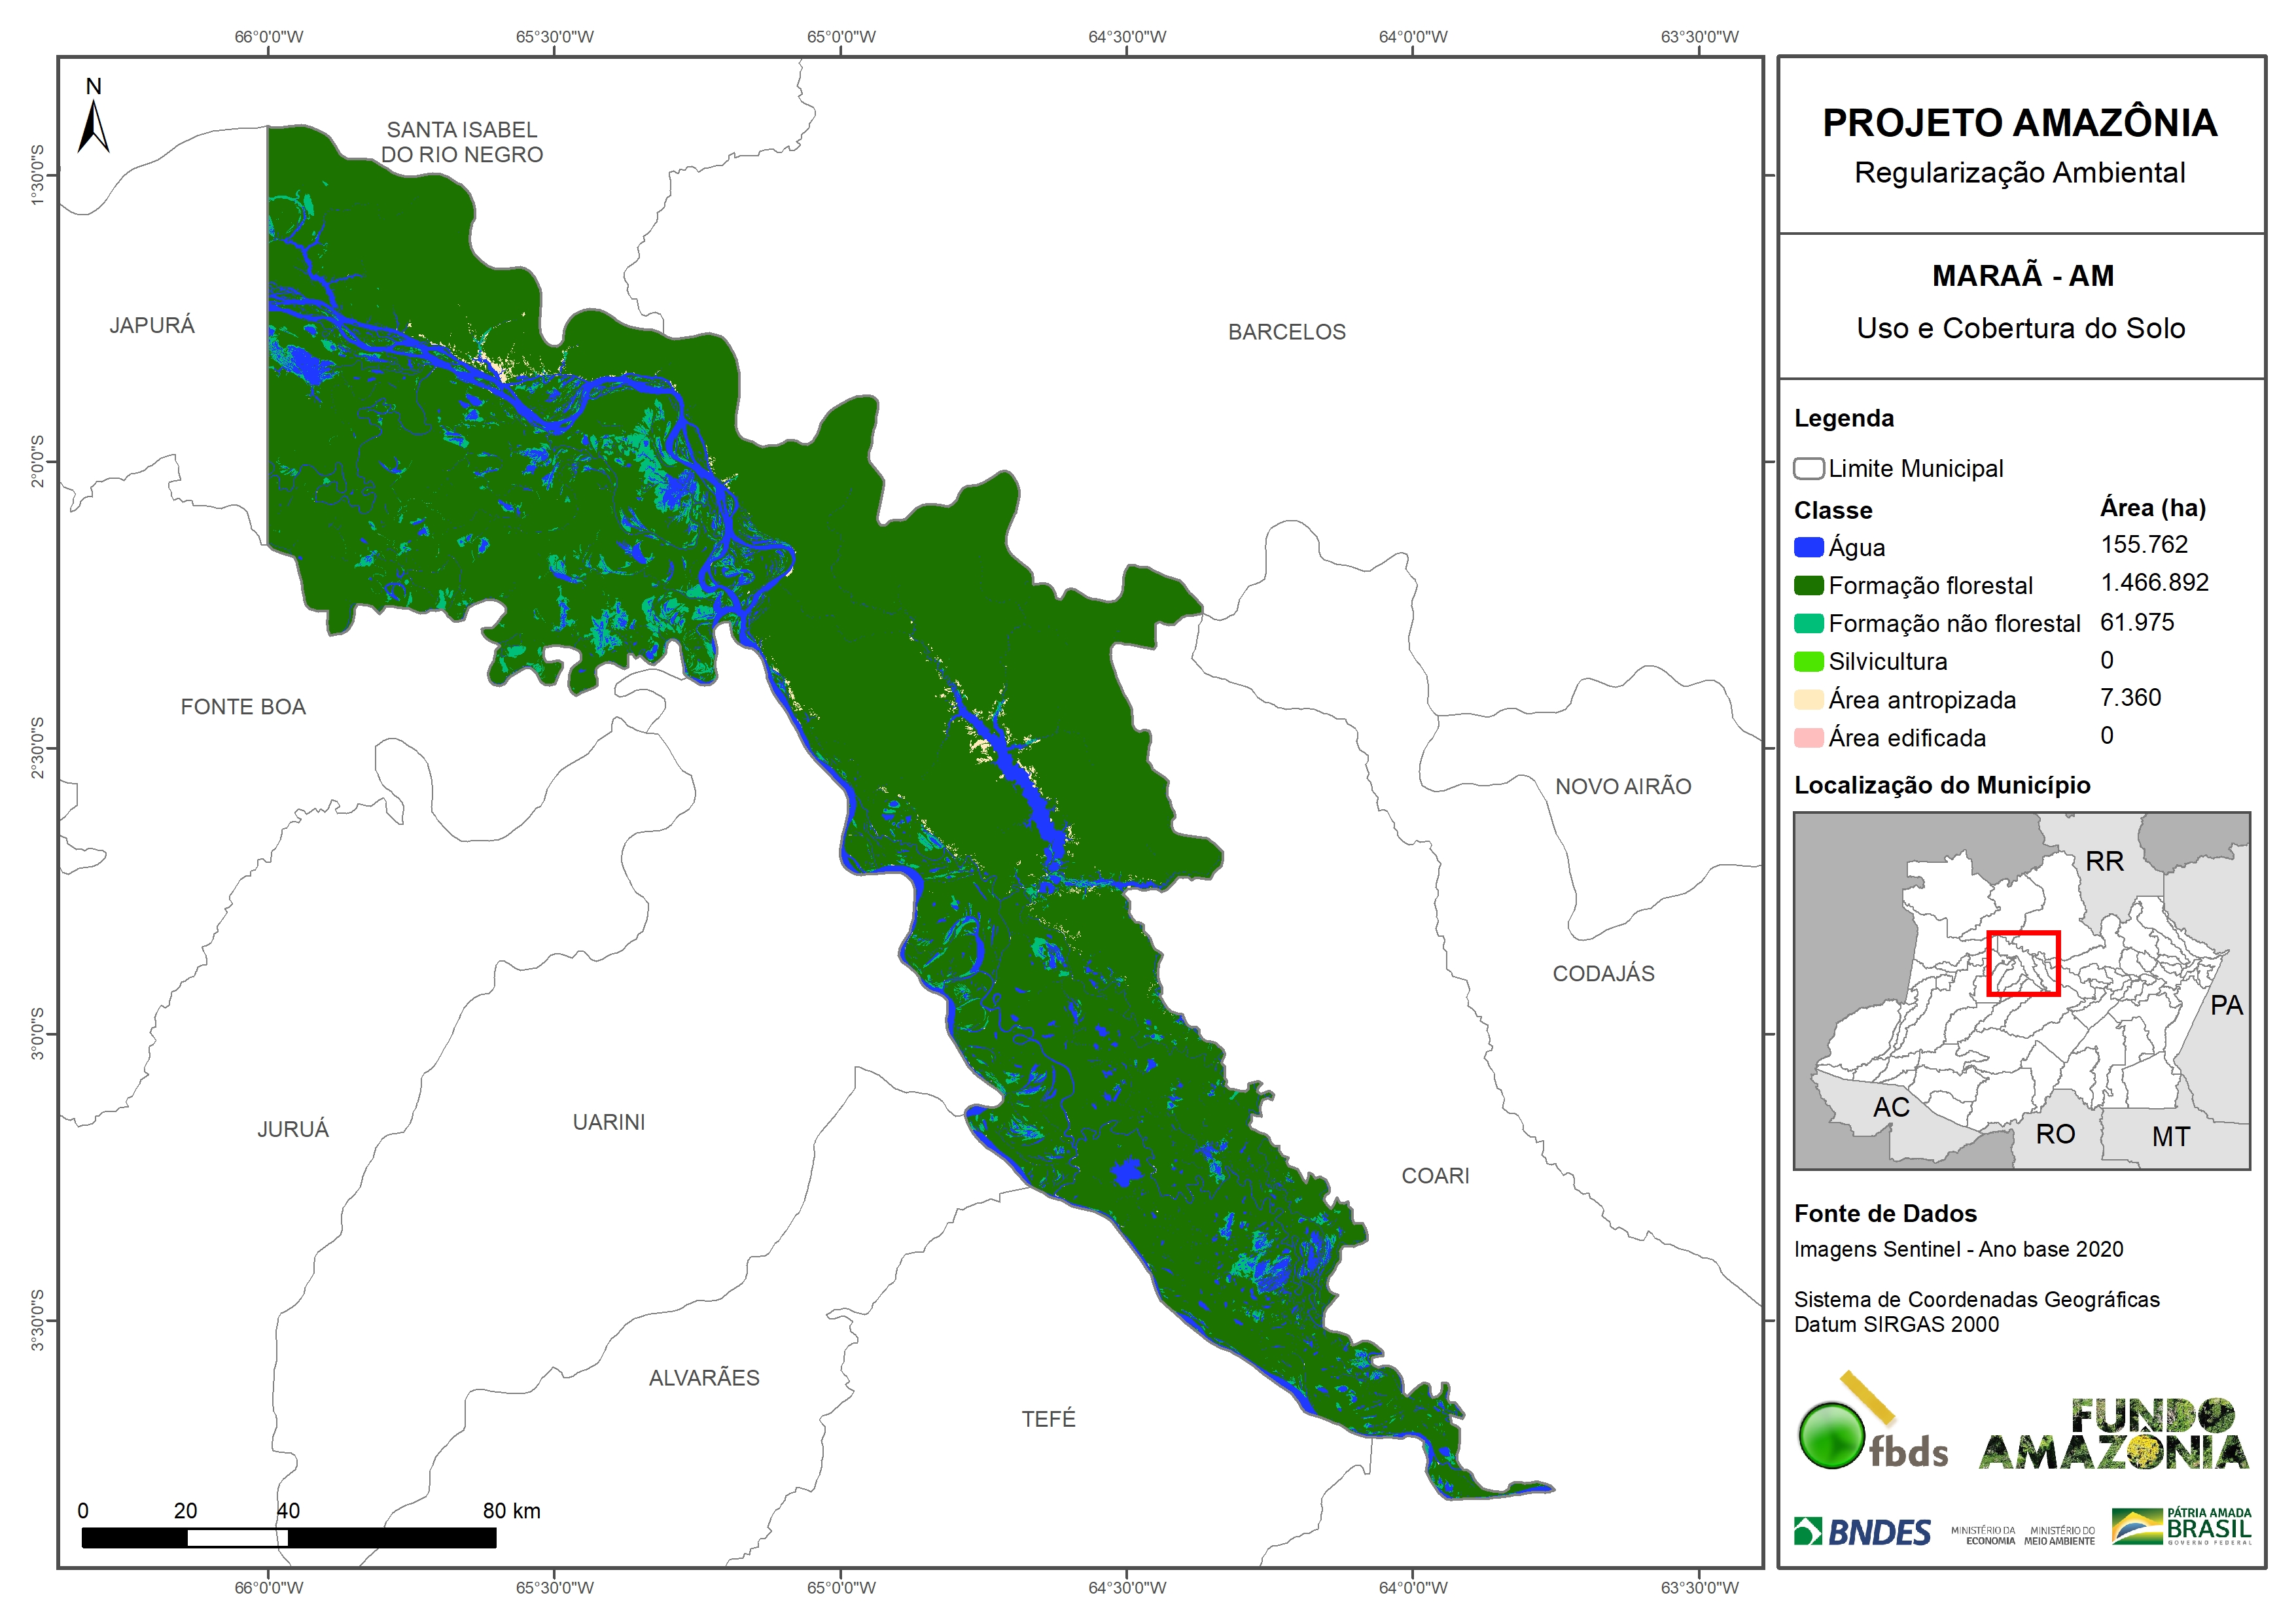Click the Formação florestal dark green swatch
2296x1623 pixels.
click(x=1808, y=585)
